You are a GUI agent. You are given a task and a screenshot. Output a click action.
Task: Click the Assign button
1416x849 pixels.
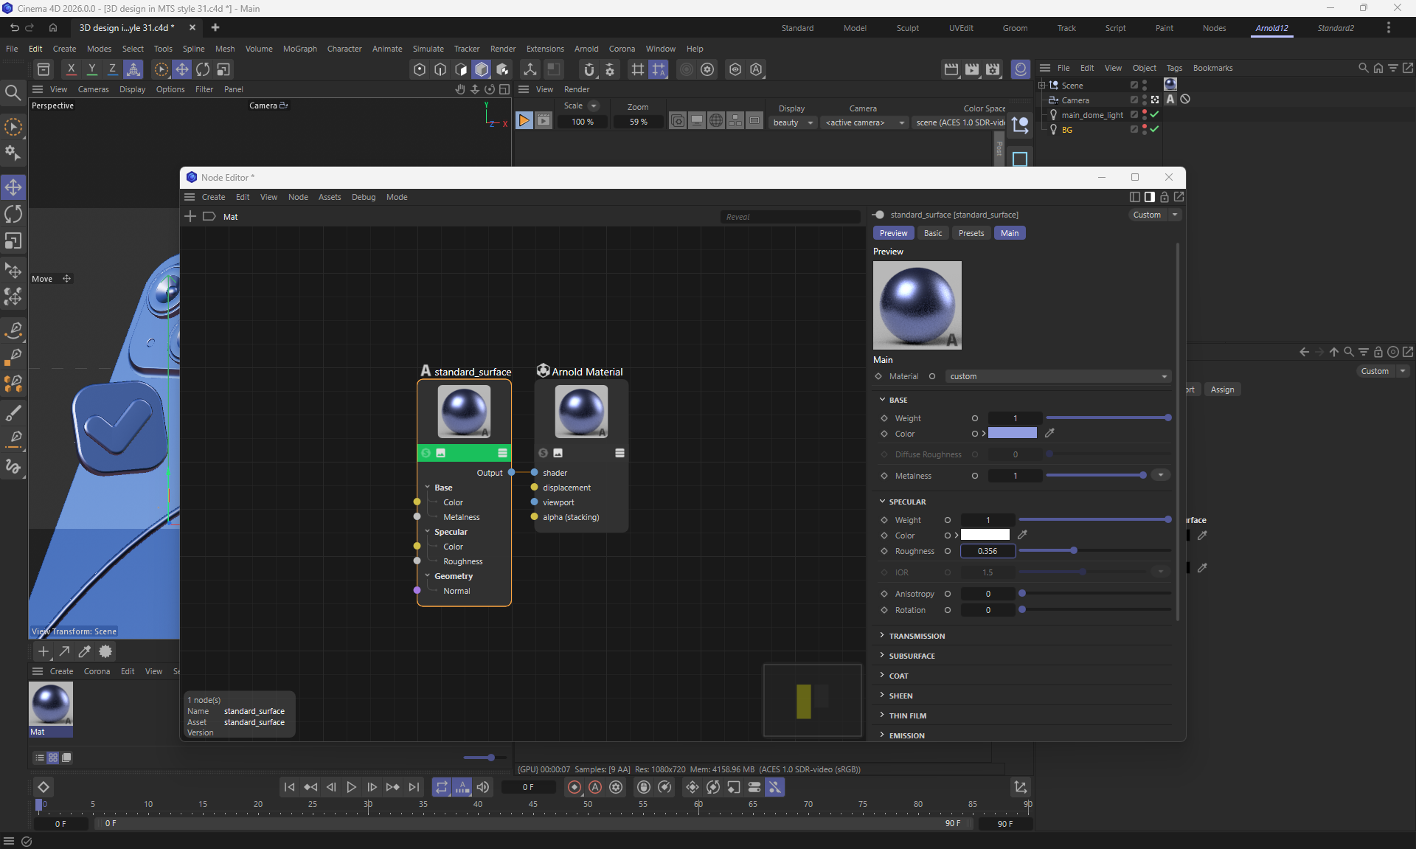point(1221,389)
